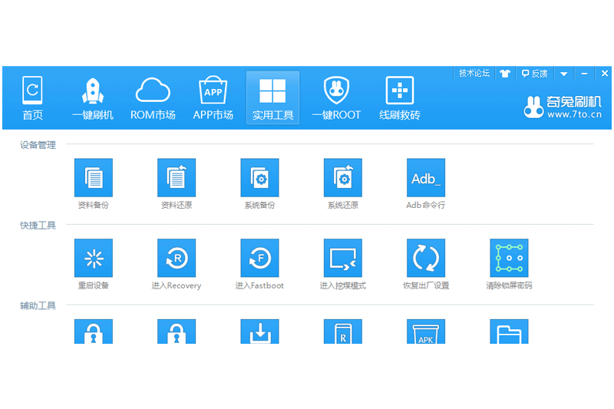Image resolution: width=614 pixels, height=409 pixels.
Task: Enter Recovery mode via 进入Recovery icon
Action: pyautogui.click(x=177, y=258)
